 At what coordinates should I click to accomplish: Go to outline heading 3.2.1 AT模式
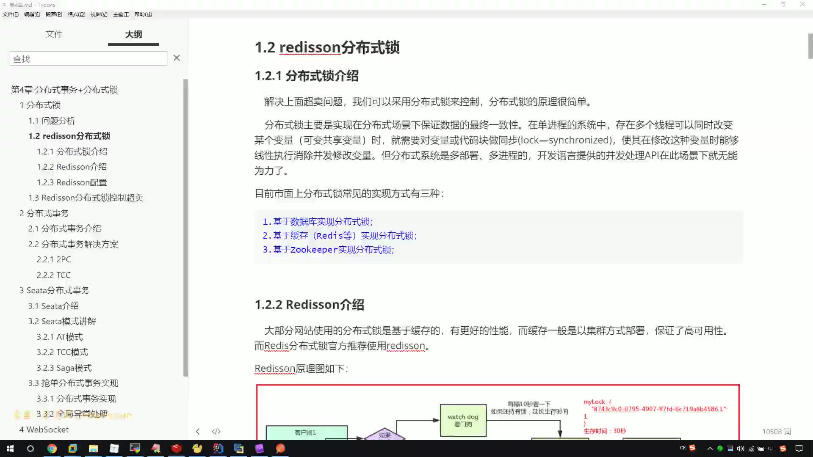(60, 337)
